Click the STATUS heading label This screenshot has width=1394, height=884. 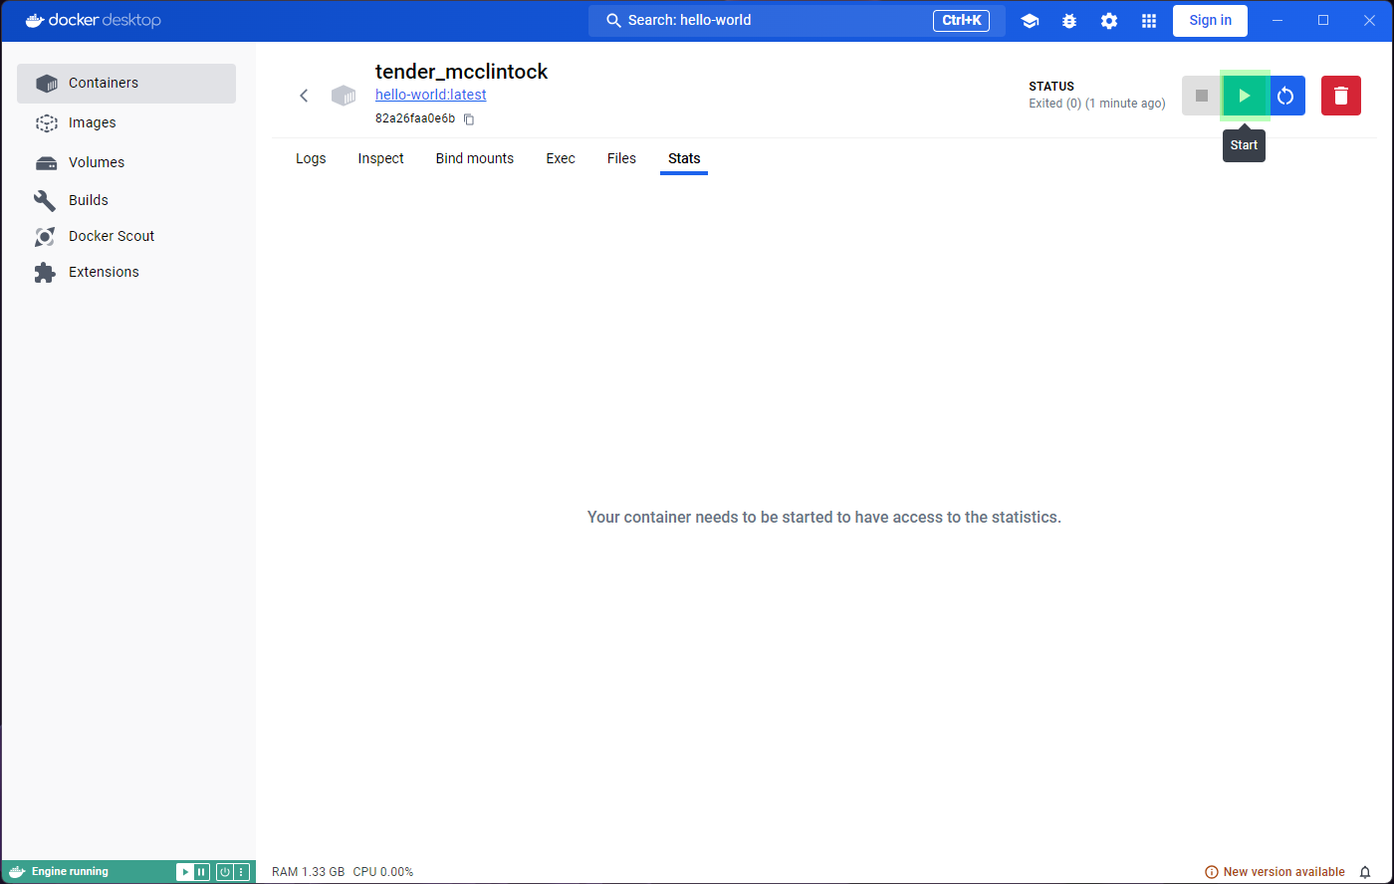[1051, 87]
